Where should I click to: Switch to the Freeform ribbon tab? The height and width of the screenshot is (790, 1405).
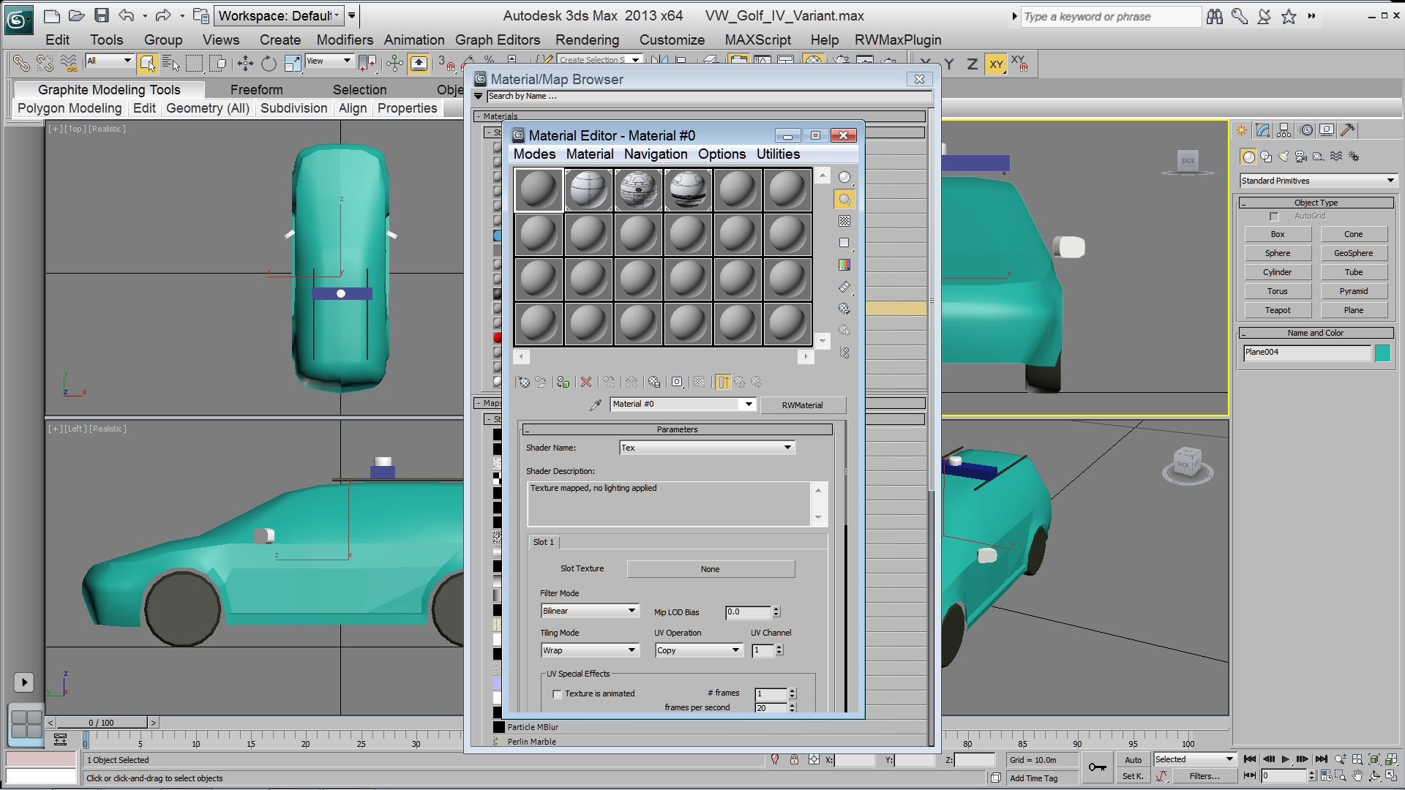click(x=256, y=89)
